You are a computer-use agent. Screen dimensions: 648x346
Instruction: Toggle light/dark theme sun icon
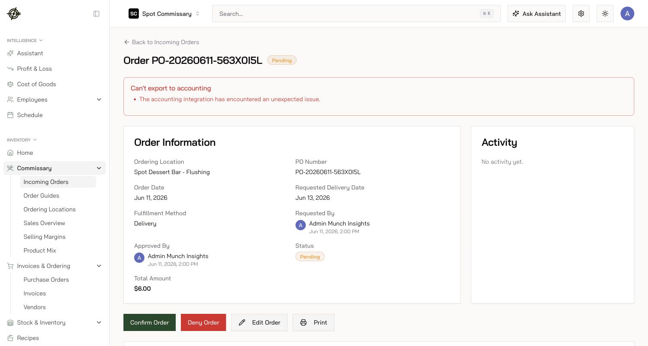[x=605, y=14]
